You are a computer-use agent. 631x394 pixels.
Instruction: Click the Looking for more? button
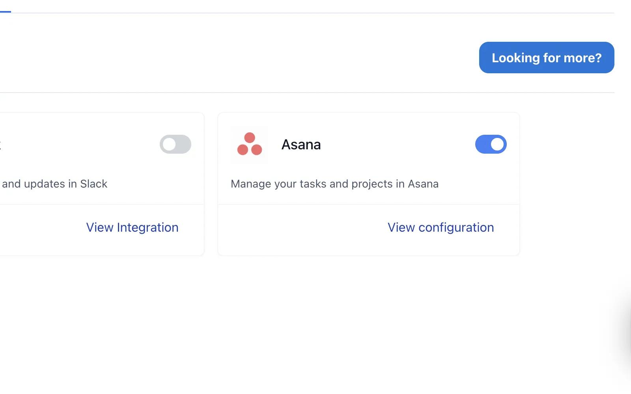click(547, 58)
